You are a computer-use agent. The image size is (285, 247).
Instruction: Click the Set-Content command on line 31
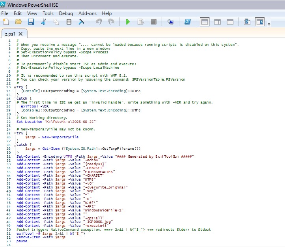click(28, 156)
